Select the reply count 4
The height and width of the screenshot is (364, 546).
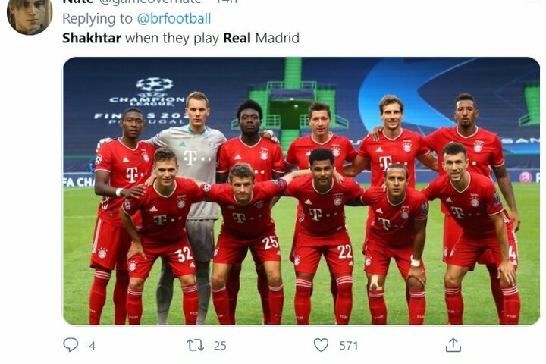[92, 346]
